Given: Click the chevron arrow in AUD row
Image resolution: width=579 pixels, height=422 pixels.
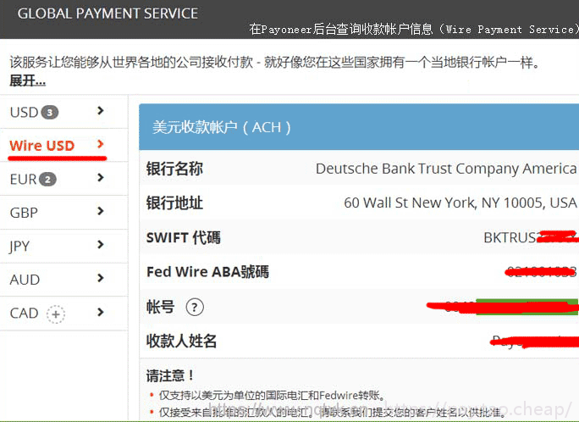Looking at the screenshot, I should [101, 278].
